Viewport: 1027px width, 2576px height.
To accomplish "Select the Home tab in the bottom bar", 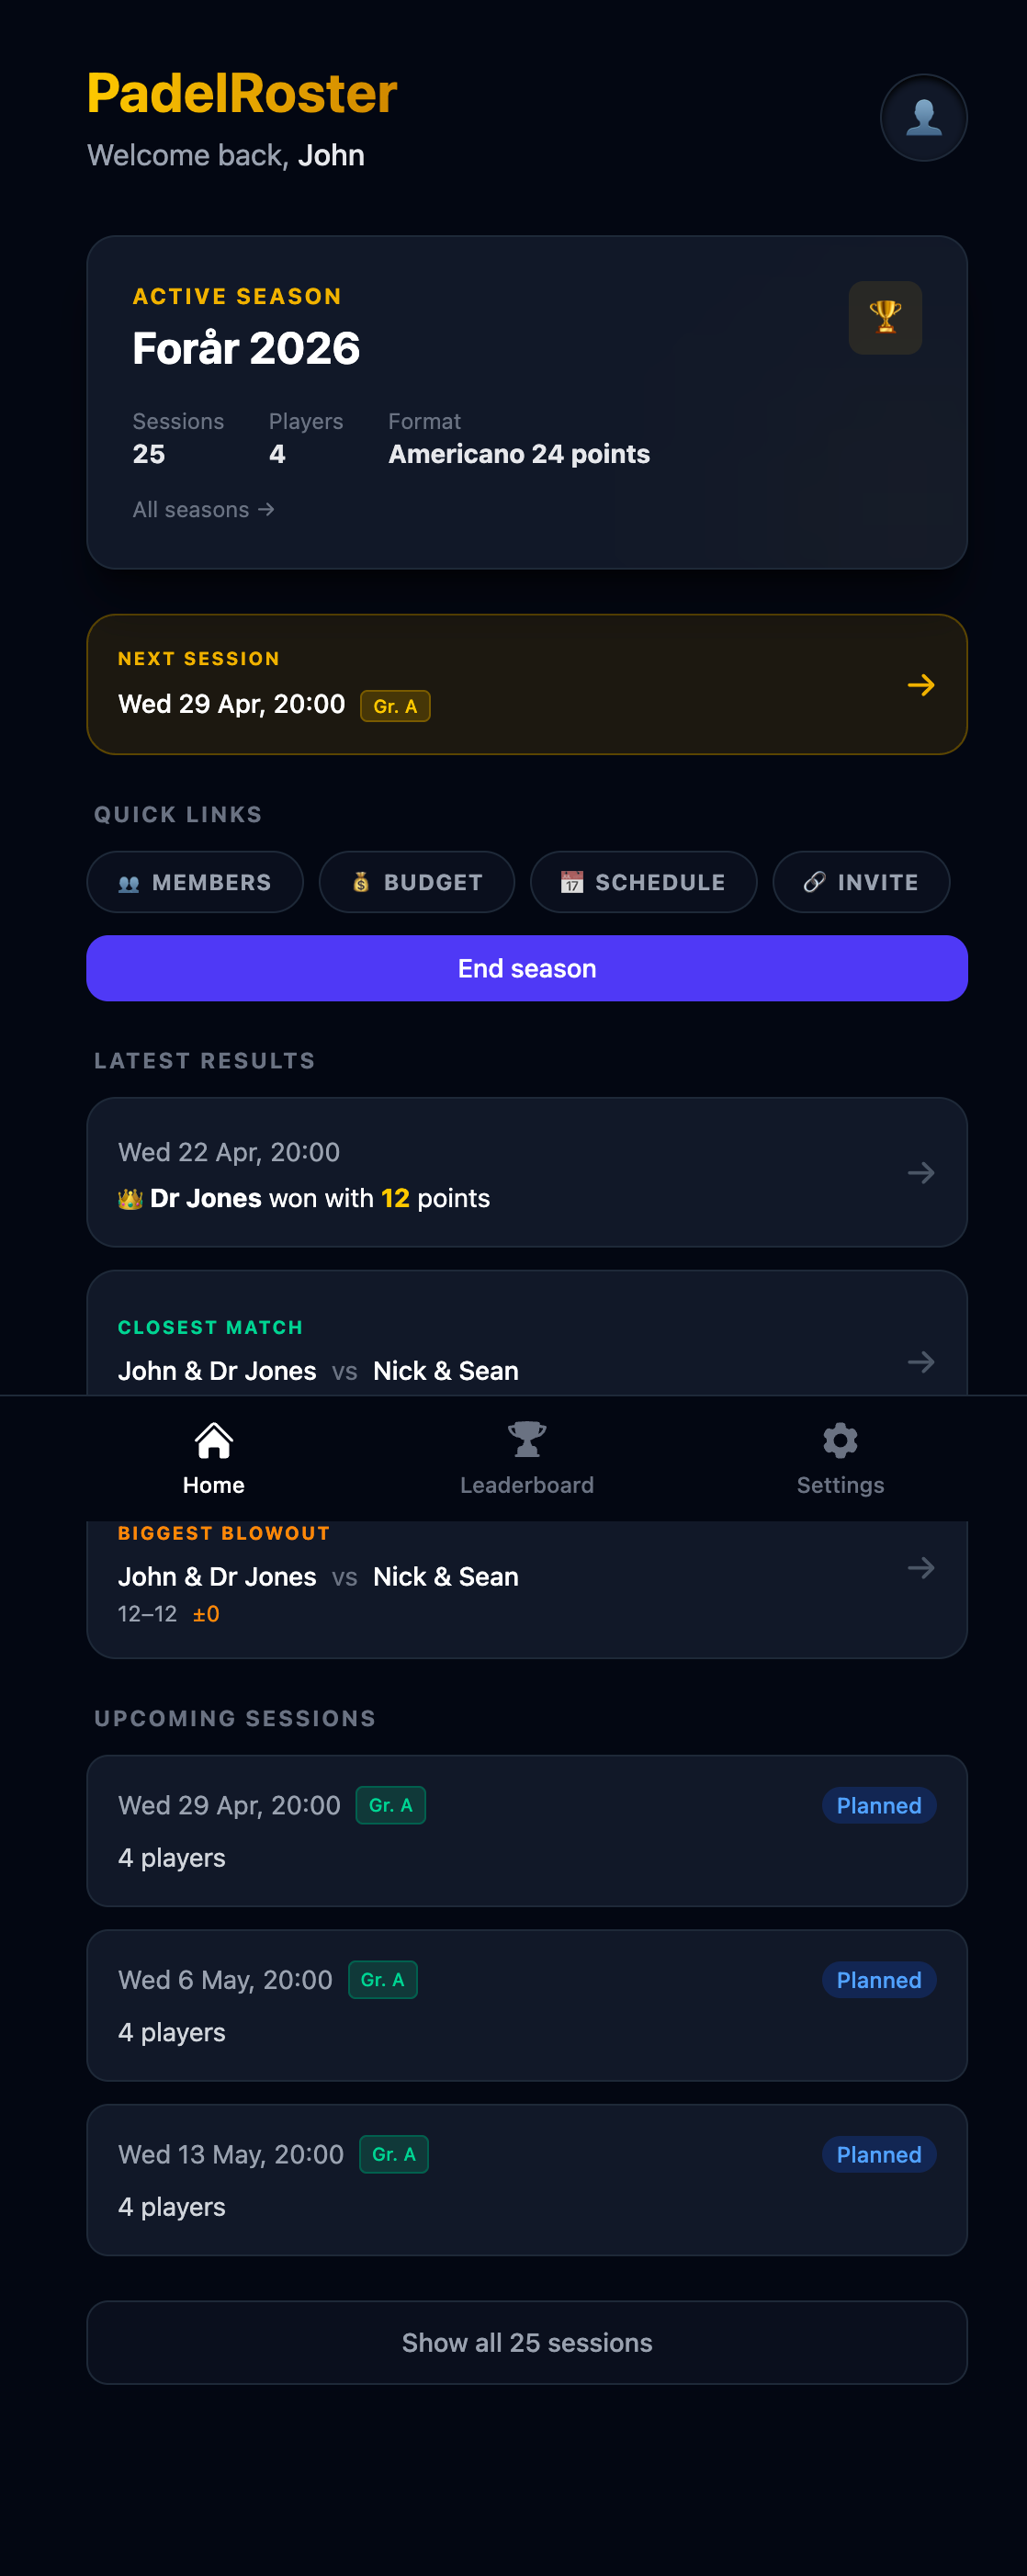I will [212, 1457].
